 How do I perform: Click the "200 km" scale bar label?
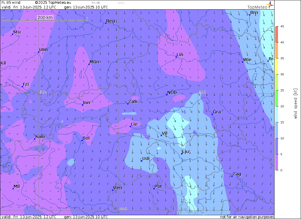[45, 17]
